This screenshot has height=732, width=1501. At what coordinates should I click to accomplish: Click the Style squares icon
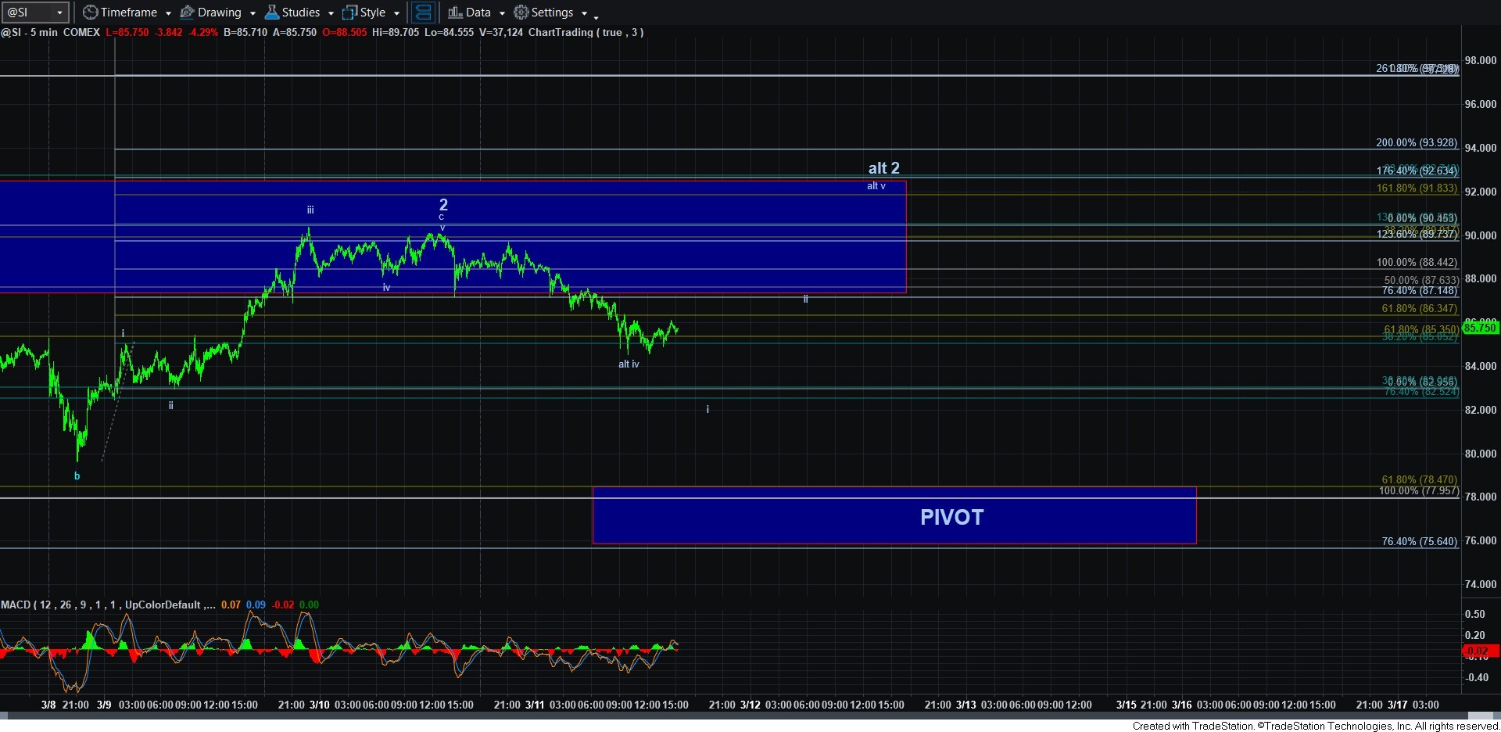pos(349,13)
